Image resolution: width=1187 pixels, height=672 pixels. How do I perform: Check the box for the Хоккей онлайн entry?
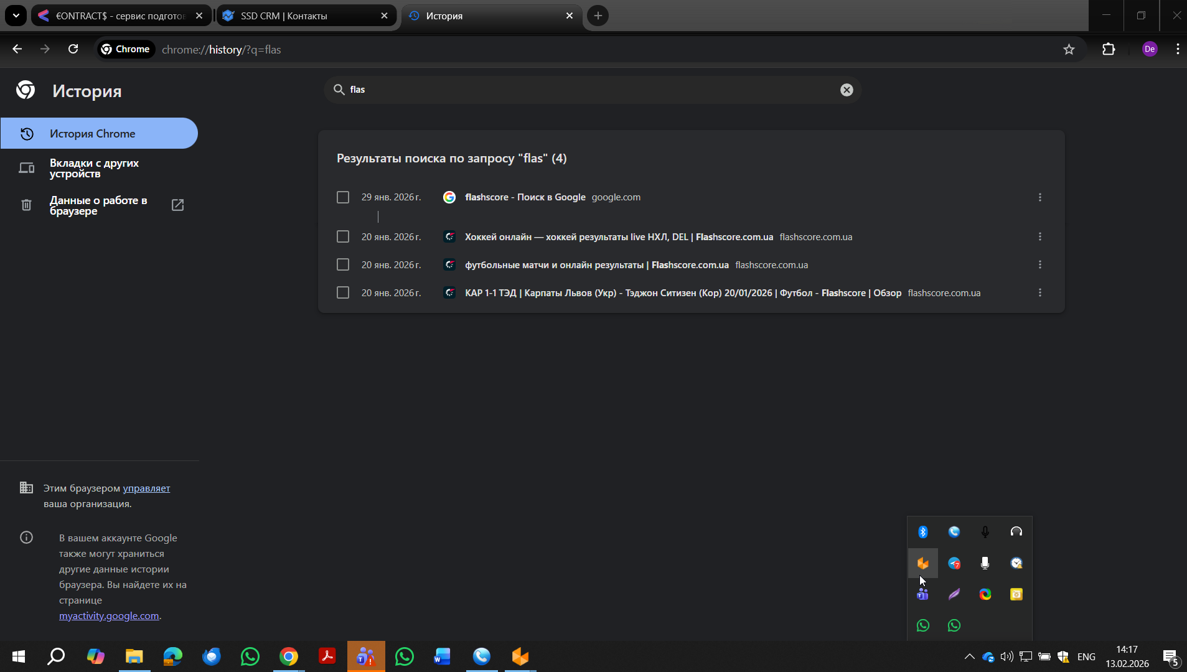[343, 236]
